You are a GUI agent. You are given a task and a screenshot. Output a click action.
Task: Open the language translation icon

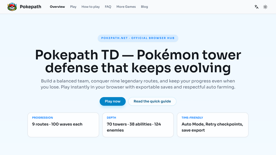point(256,7)
